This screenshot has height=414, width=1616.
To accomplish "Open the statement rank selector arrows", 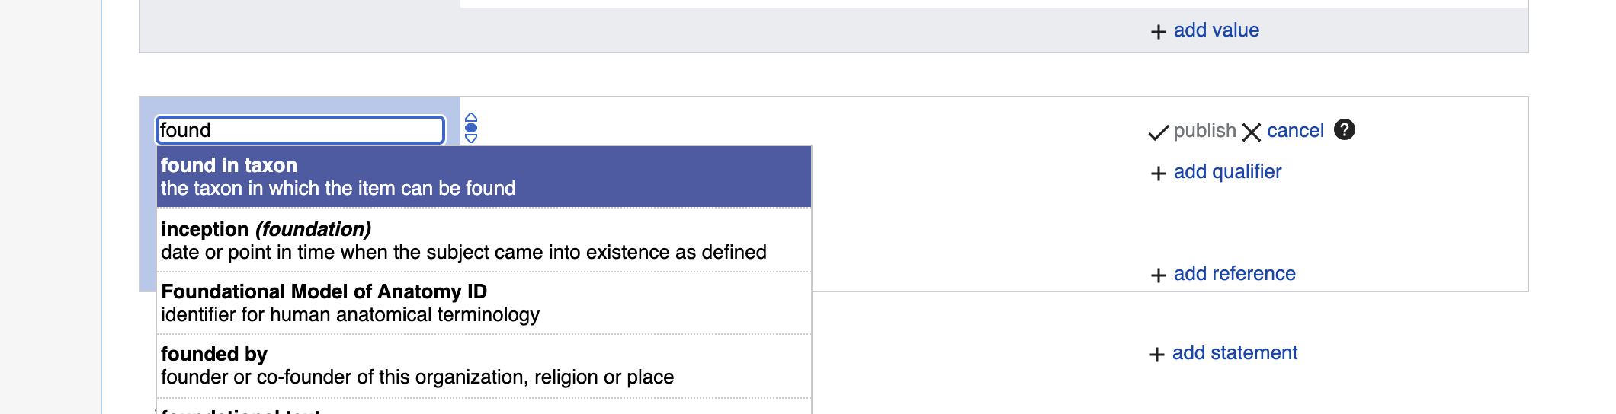I will point(471,128).
